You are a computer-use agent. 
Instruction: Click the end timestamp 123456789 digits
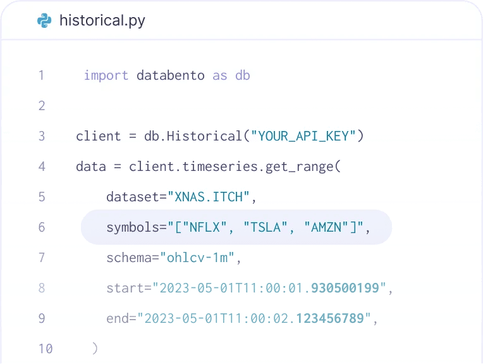pos(330,318)
